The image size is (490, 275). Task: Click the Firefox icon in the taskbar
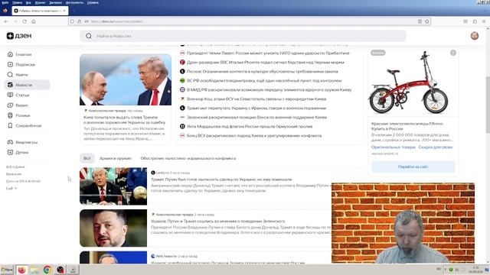(21, 270)
